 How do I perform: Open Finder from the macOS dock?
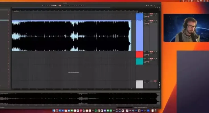(53, 110)
